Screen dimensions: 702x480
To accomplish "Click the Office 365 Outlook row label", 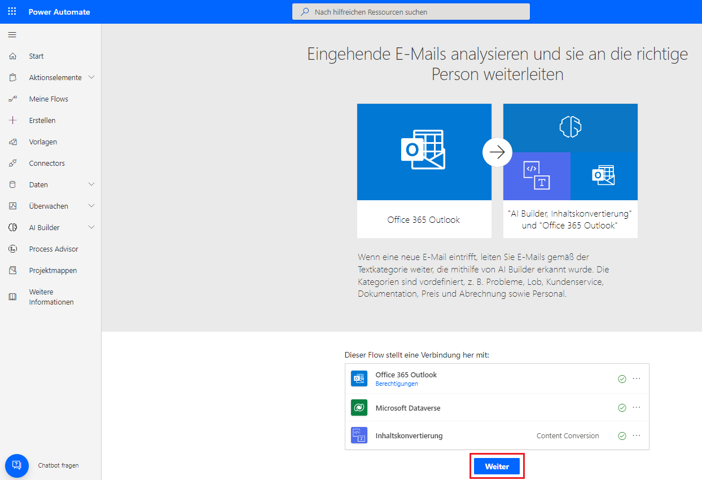I will pyautogui.click(x=406, y=375).
